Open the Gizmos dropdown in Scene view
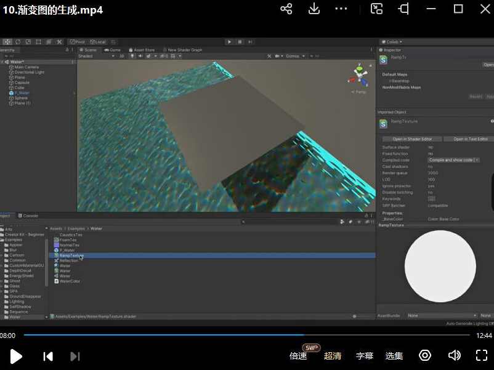This screenshot has height=370, width=494. 294,55
